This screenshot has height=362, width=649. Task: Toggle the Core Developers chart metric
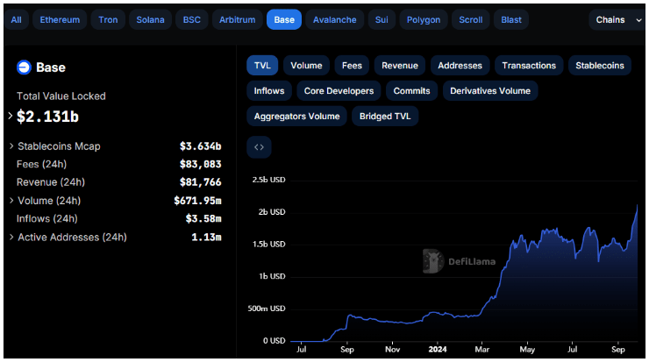coord(339,91)
